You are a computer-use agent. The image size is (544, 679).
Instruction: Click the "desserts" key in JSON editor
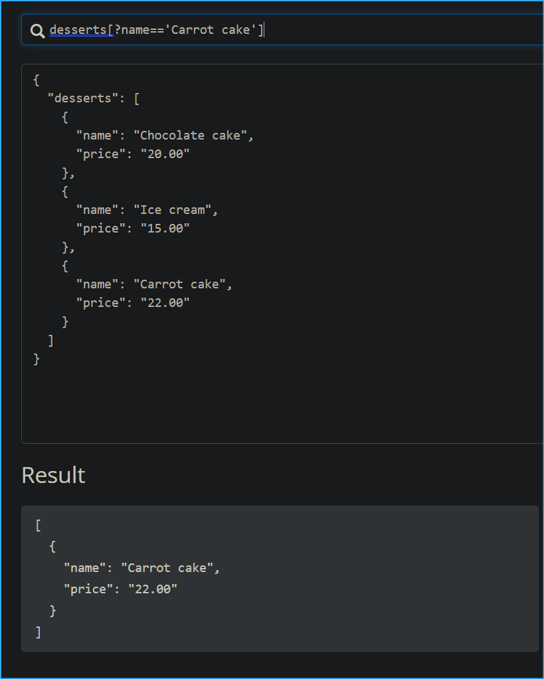click(x=83, y=98)
